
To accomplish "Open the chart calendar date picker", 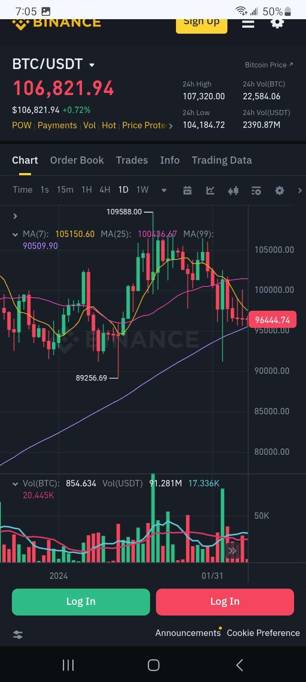I will (187, 191).
